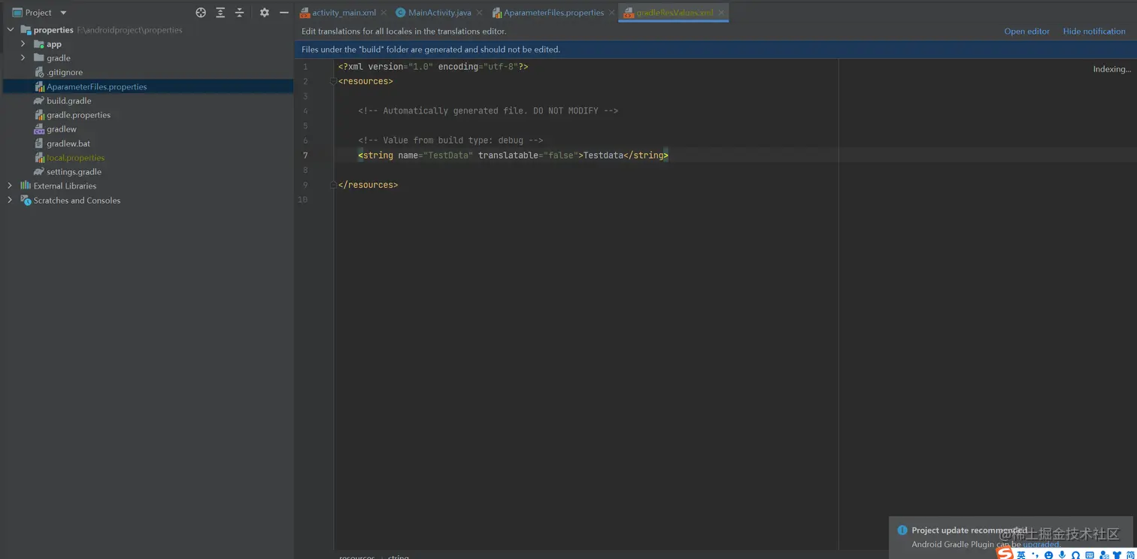Open the Sogou emoji smiley icon

click(1049, 555)
